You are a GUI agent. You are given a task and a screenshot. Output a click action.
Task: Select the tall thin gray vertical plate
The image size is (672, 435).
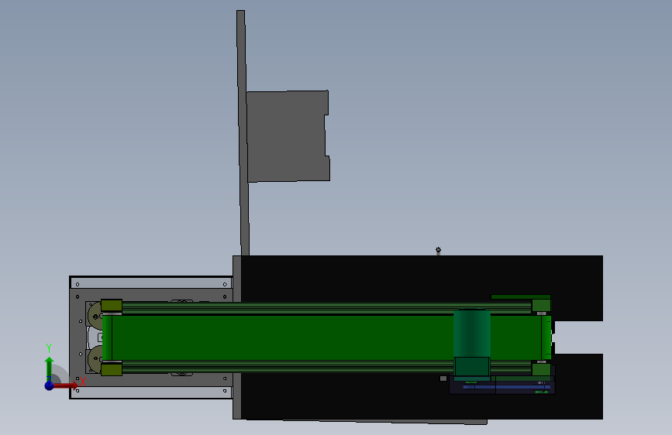click(x=243, y=132)
